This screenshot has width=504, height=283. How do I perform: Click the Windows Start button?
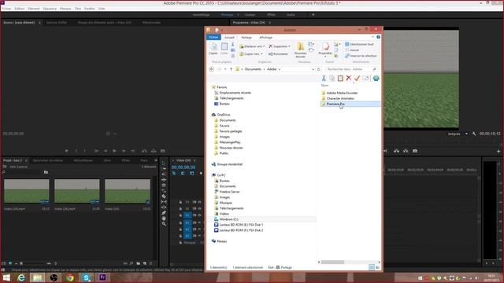click(6, 277)
